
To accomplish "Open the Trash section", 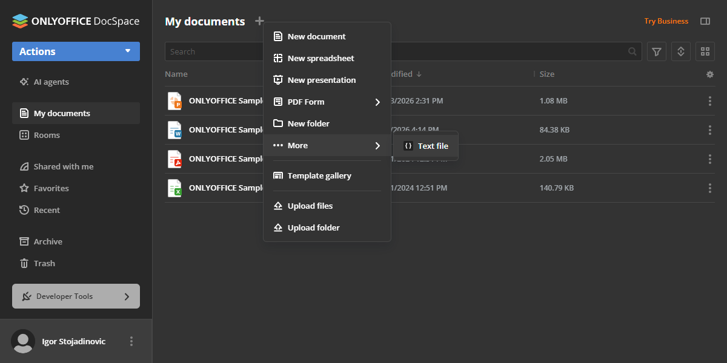I will click(x=76, y=263).
